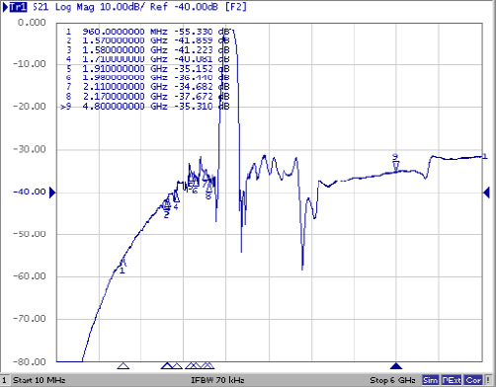Click the left reference level arrow at -40.00
Viewport: 496px width, 387px height.
coord(52,193)
